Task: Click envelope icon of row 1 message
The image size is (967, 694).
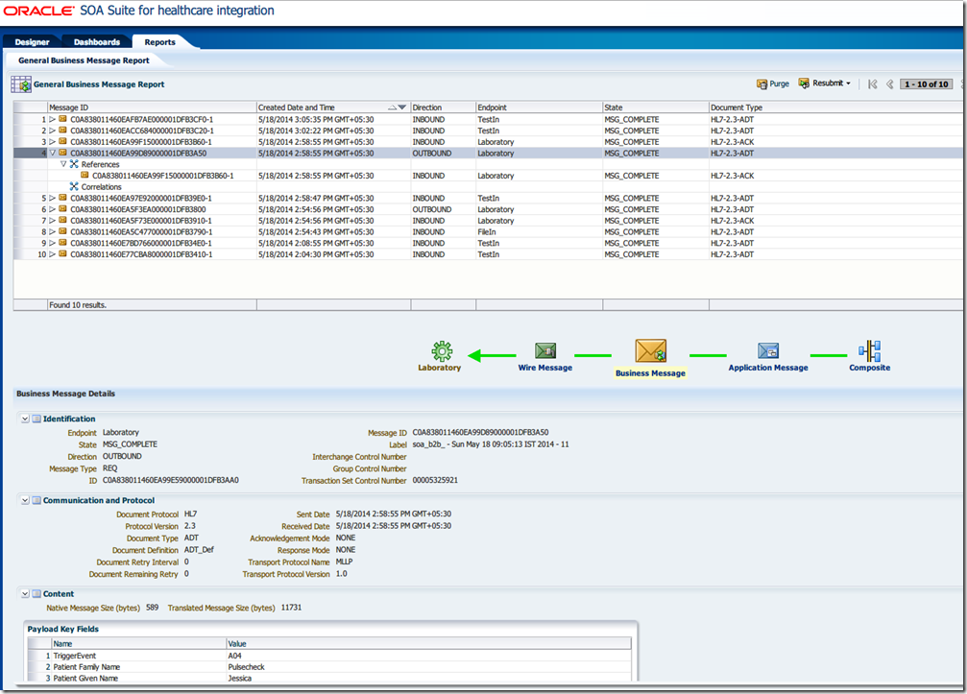Action: coord(62,119)
